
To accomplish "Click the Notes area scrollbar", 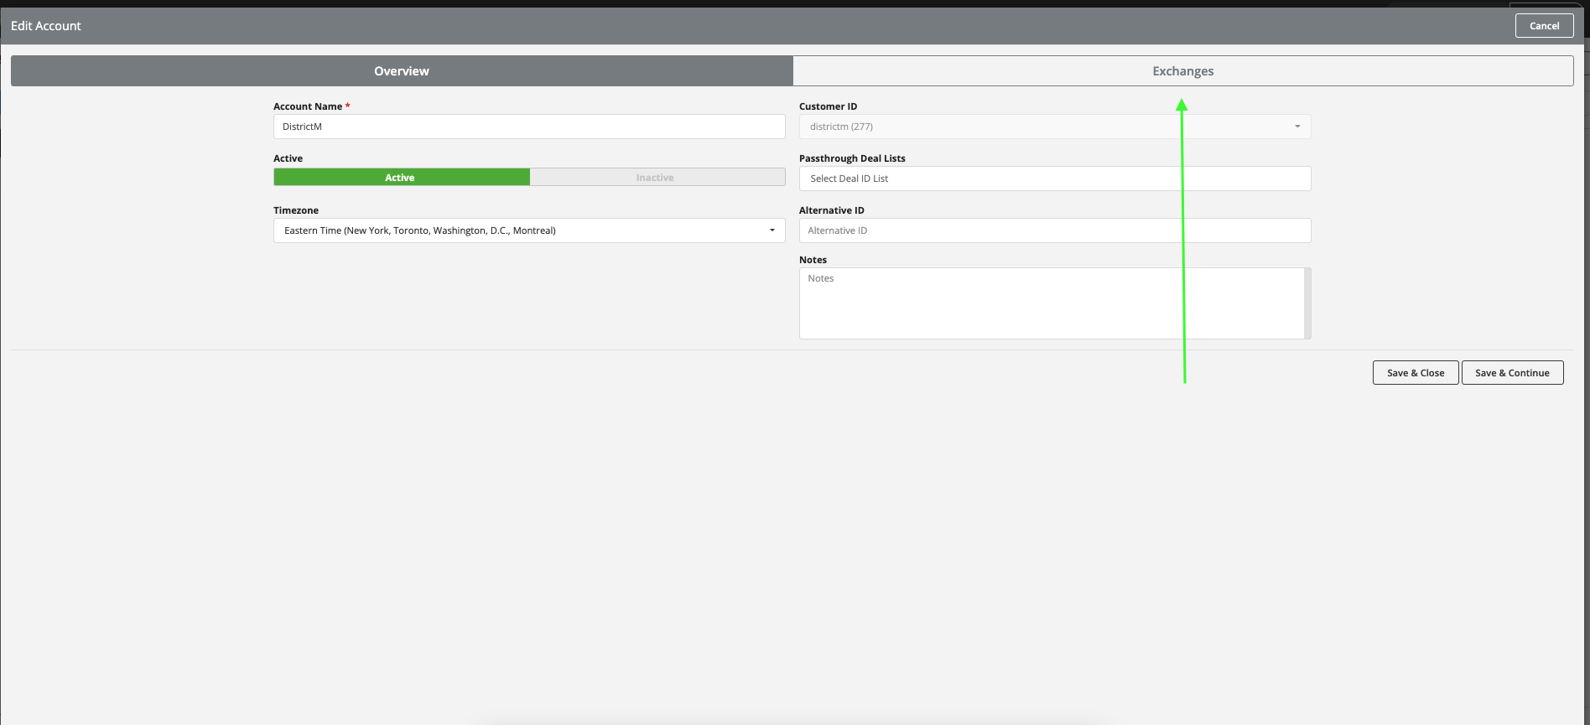I will click(1308, 303).
